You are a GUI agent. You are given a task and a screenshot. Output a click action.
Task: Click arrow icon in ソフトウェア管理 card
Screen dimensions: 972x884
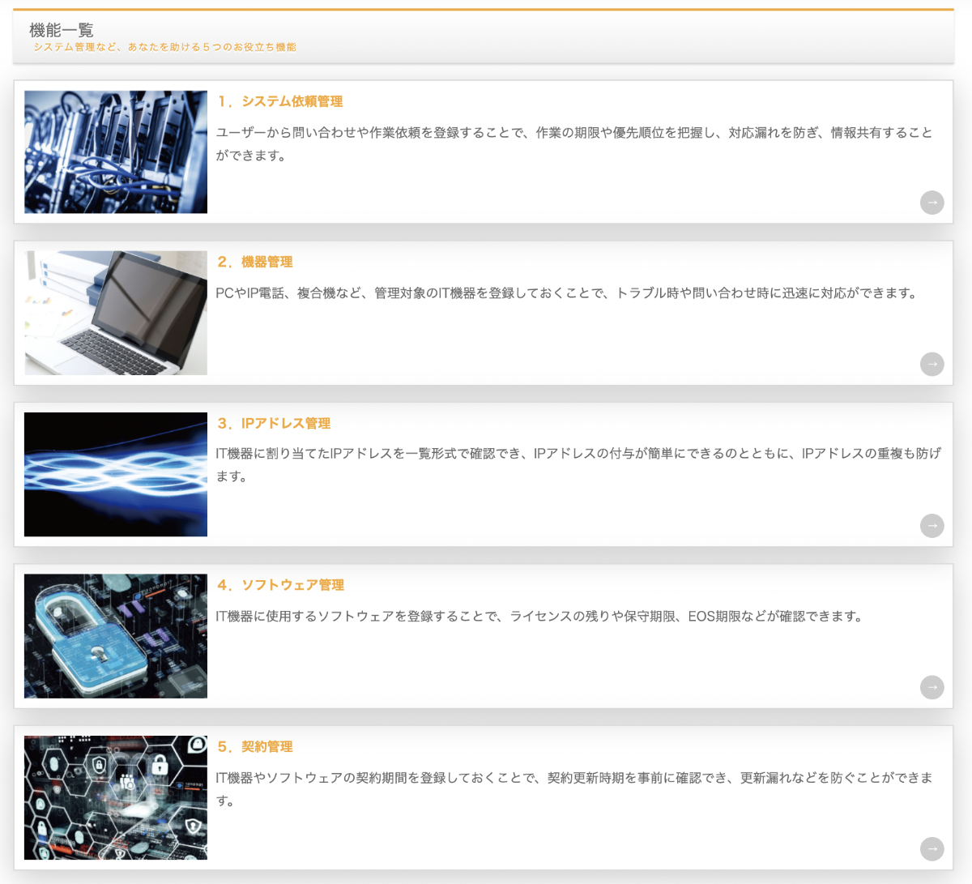tap(932, 687)
